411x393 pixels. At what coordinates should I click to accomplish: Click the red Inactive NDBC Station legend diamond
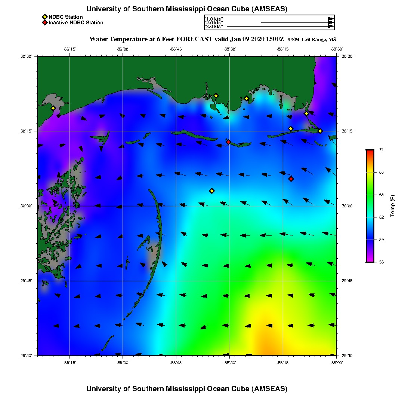click(44, 22)
